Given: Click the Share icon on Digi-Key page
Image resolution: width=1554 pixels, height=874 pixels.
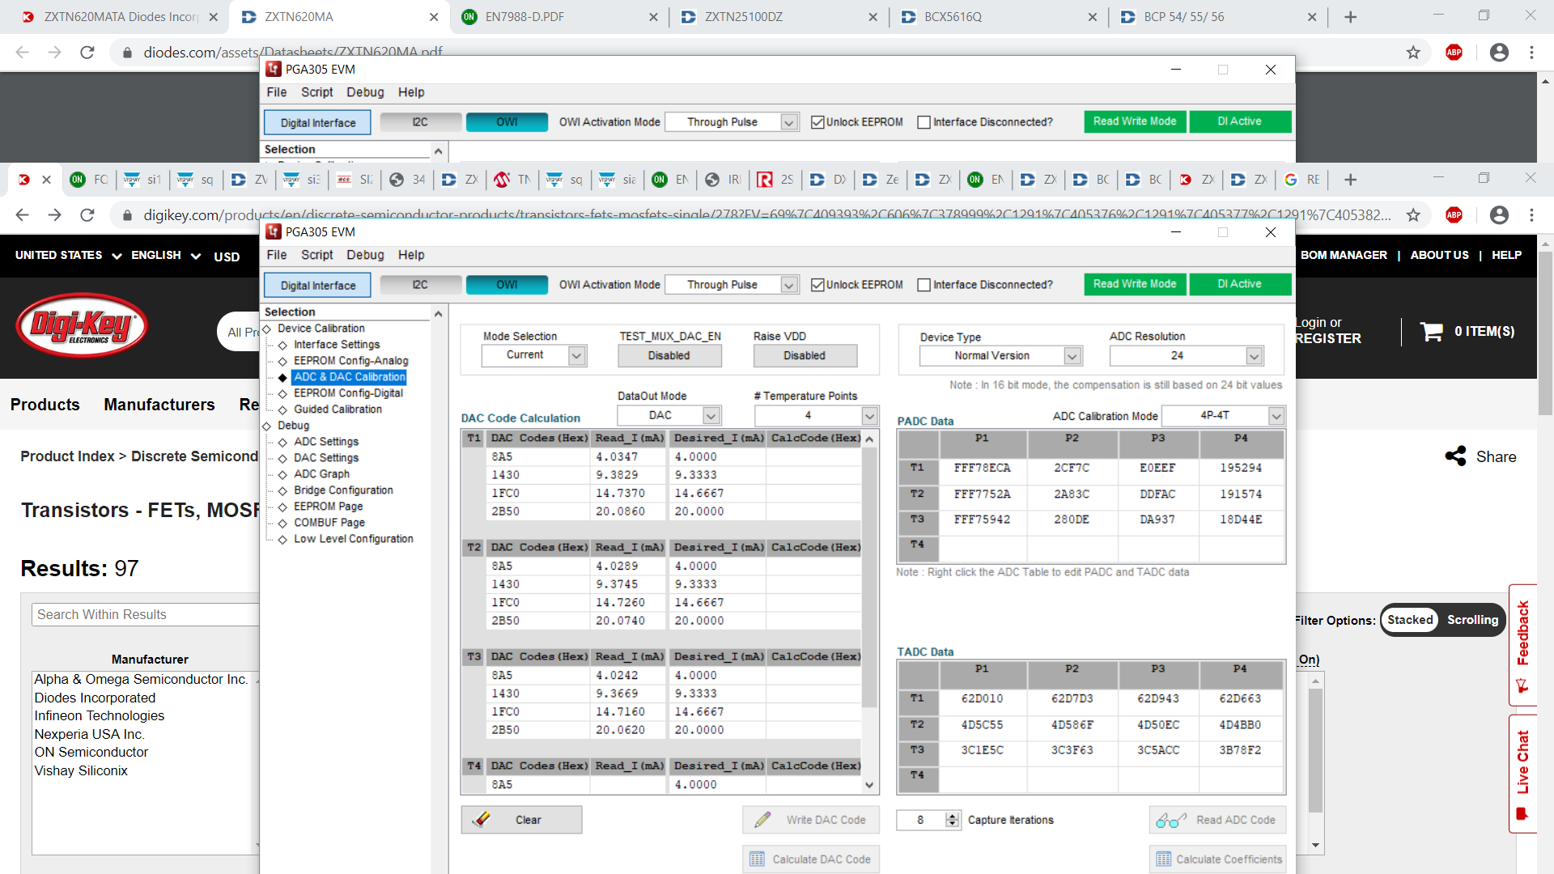Looking at the screenshot, I should (x=1455, y=456).
